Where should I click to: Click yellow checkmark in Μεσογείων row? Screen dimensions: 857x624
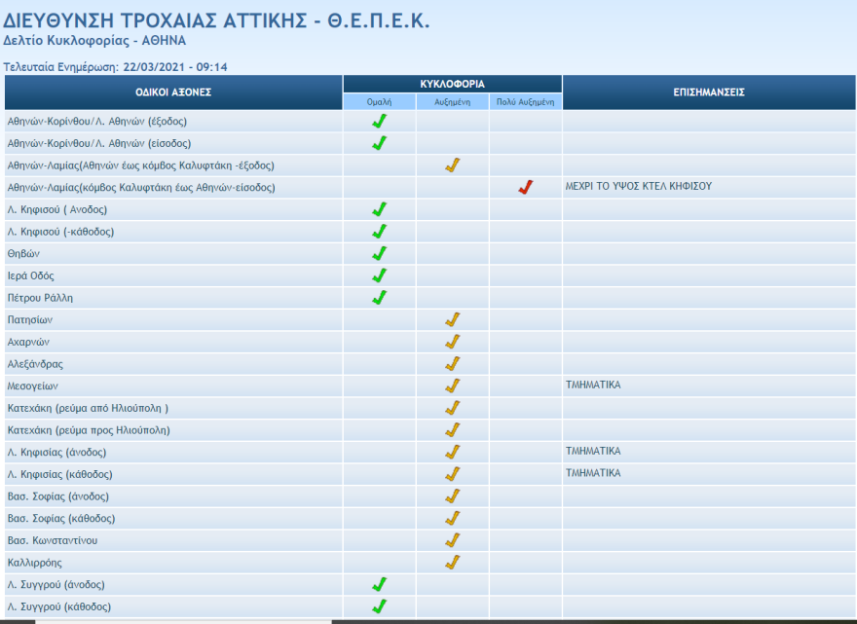click(453, 386)
